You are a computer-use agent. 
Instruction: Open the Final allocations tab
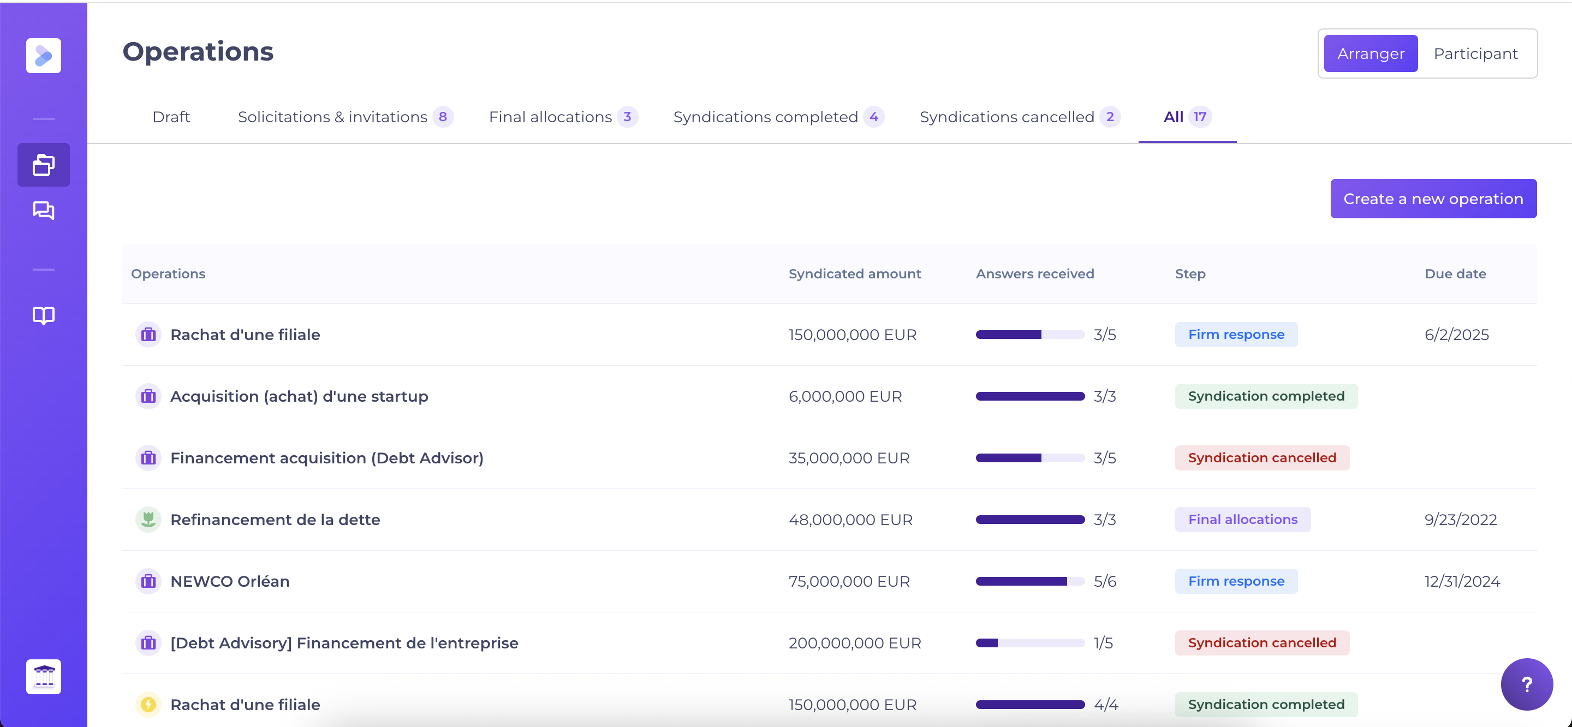point(563,117)
